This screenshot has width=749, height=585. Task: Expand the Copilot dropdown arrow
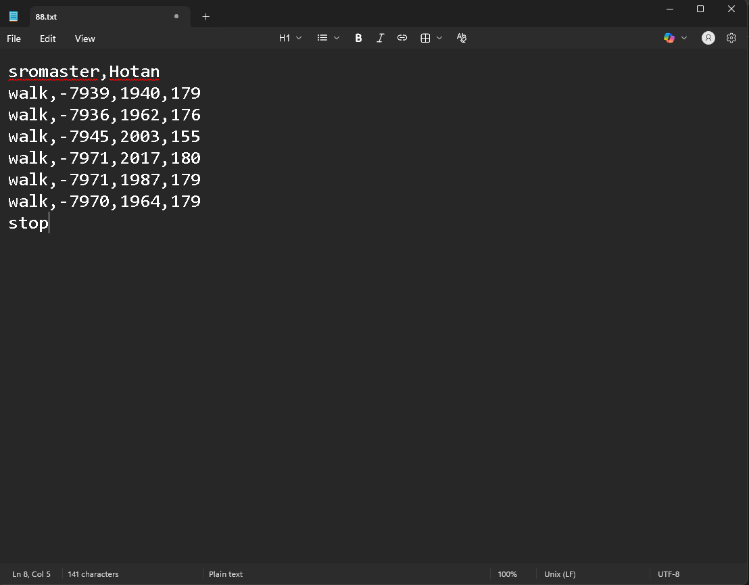click(x=684, y=39)
